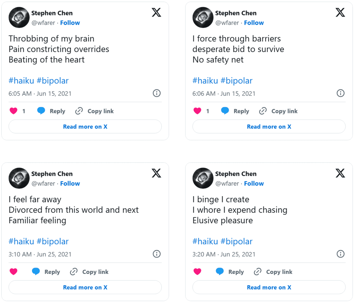Viewport: 357px width, 306px height.
Task: Show info icon for 6:06 AM tweet
Action: pos(341,93)
